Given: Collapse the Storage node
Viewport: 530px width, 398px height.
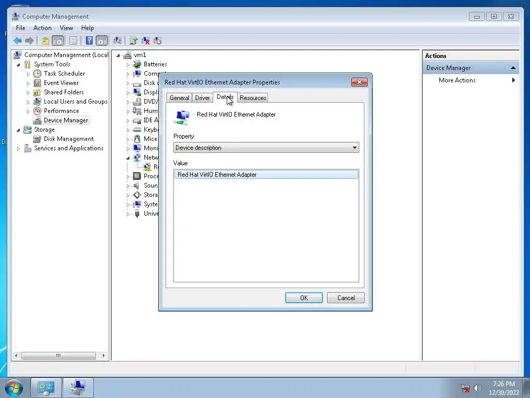Looking at the screenshot, I should click(x=18, y=130).
